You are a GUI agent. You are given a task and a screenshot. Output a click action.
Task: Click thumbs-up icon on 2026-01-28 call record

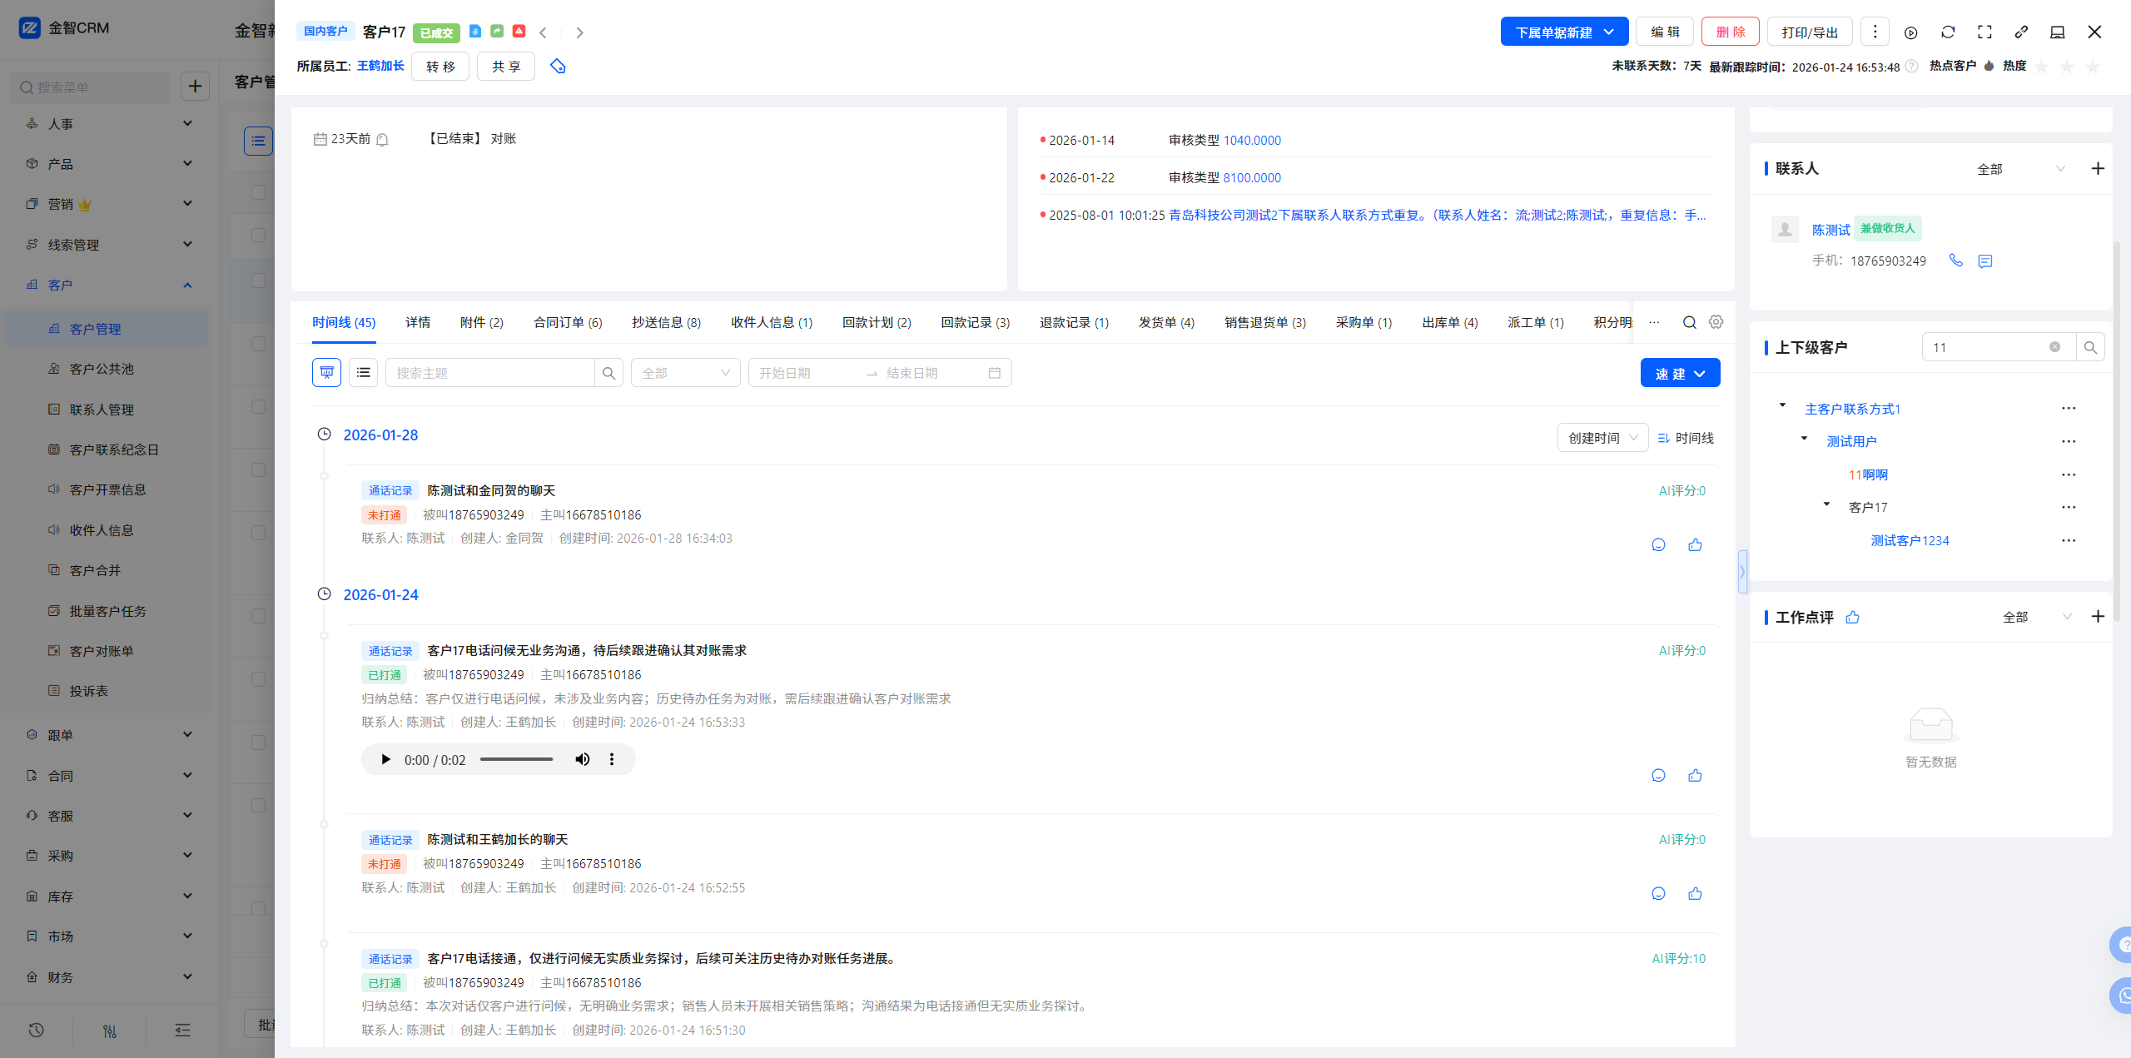coord(1695,545)
